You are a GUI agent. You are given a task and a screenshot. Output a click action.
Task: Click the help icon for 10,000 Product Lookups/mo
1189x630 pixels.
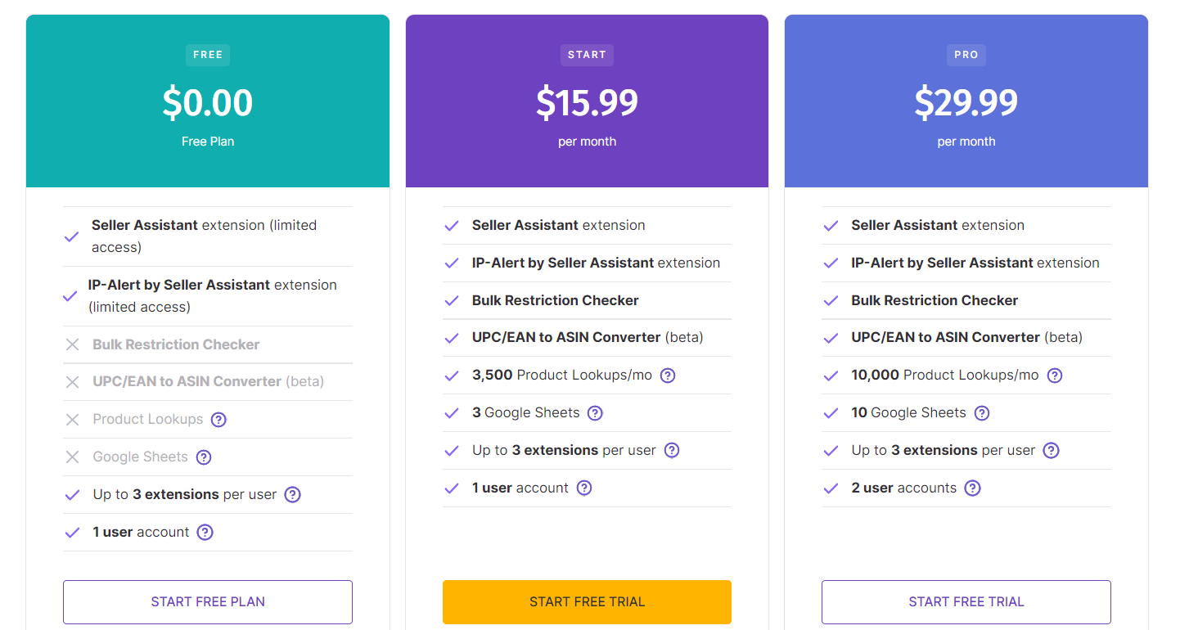click(x=1054, y=375)
